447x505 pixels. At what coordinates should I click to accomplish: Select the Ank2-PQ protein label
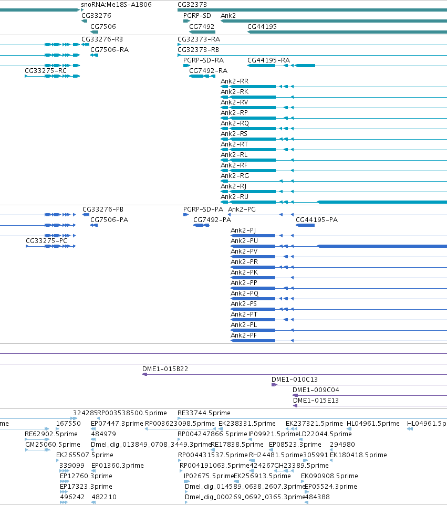pos(245,293)
